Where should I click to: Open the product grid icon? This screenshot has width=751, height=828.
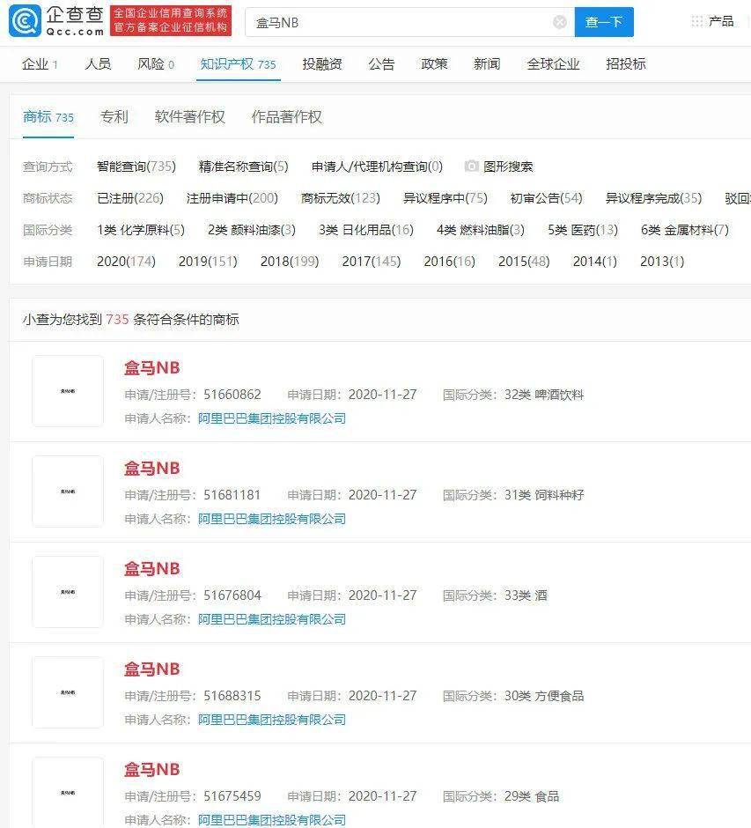(x=696, y=22)
